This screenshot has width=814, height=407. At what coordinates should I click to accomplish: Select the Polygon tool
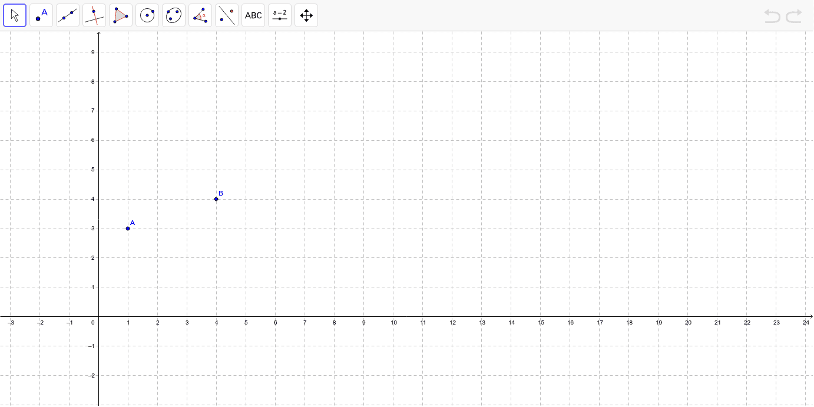point(121,15)
